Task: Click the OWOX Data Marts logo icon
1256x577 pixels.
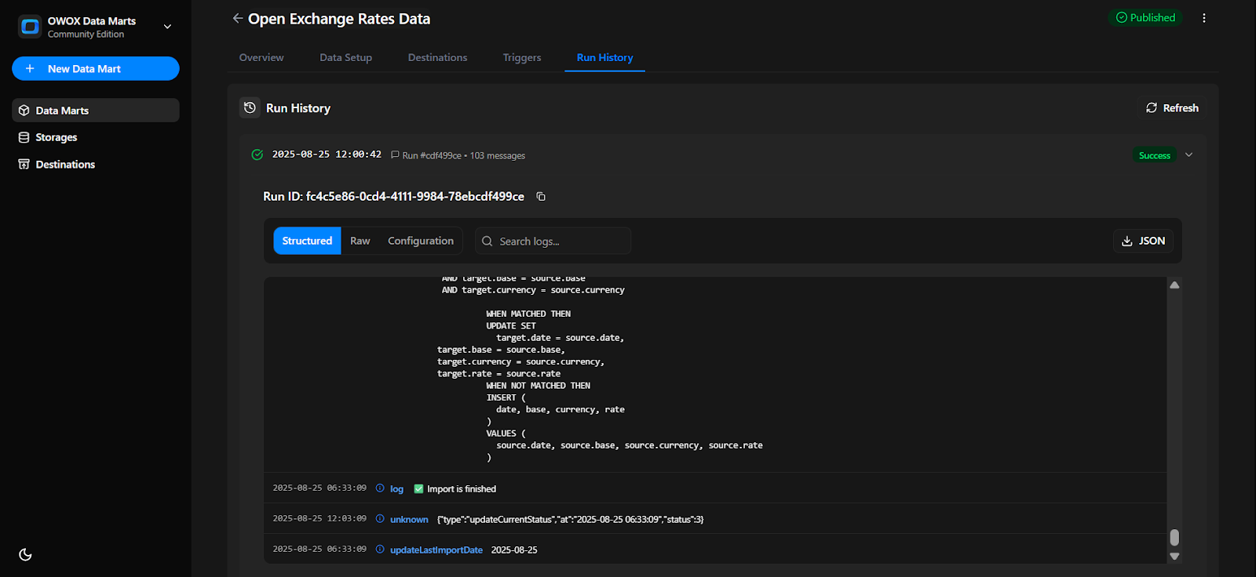Action: pyautogui.click(x=30, y=27)
